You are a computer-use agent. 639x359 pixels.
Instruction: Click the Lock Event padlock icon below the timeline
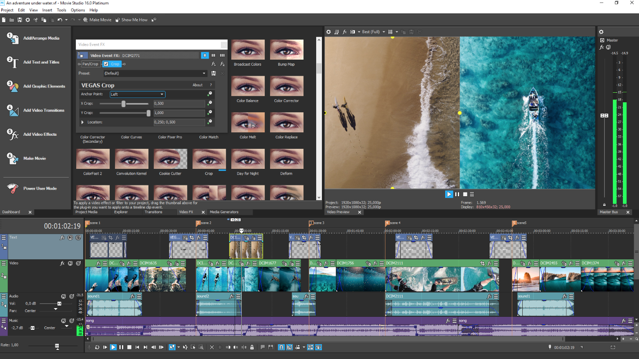click(252, 347)
